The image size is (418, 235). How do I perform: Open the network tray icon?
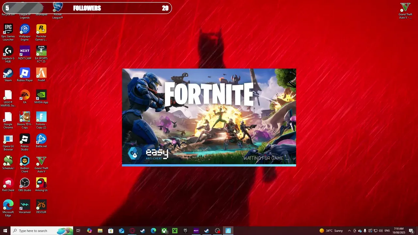(x=376, y=231)
